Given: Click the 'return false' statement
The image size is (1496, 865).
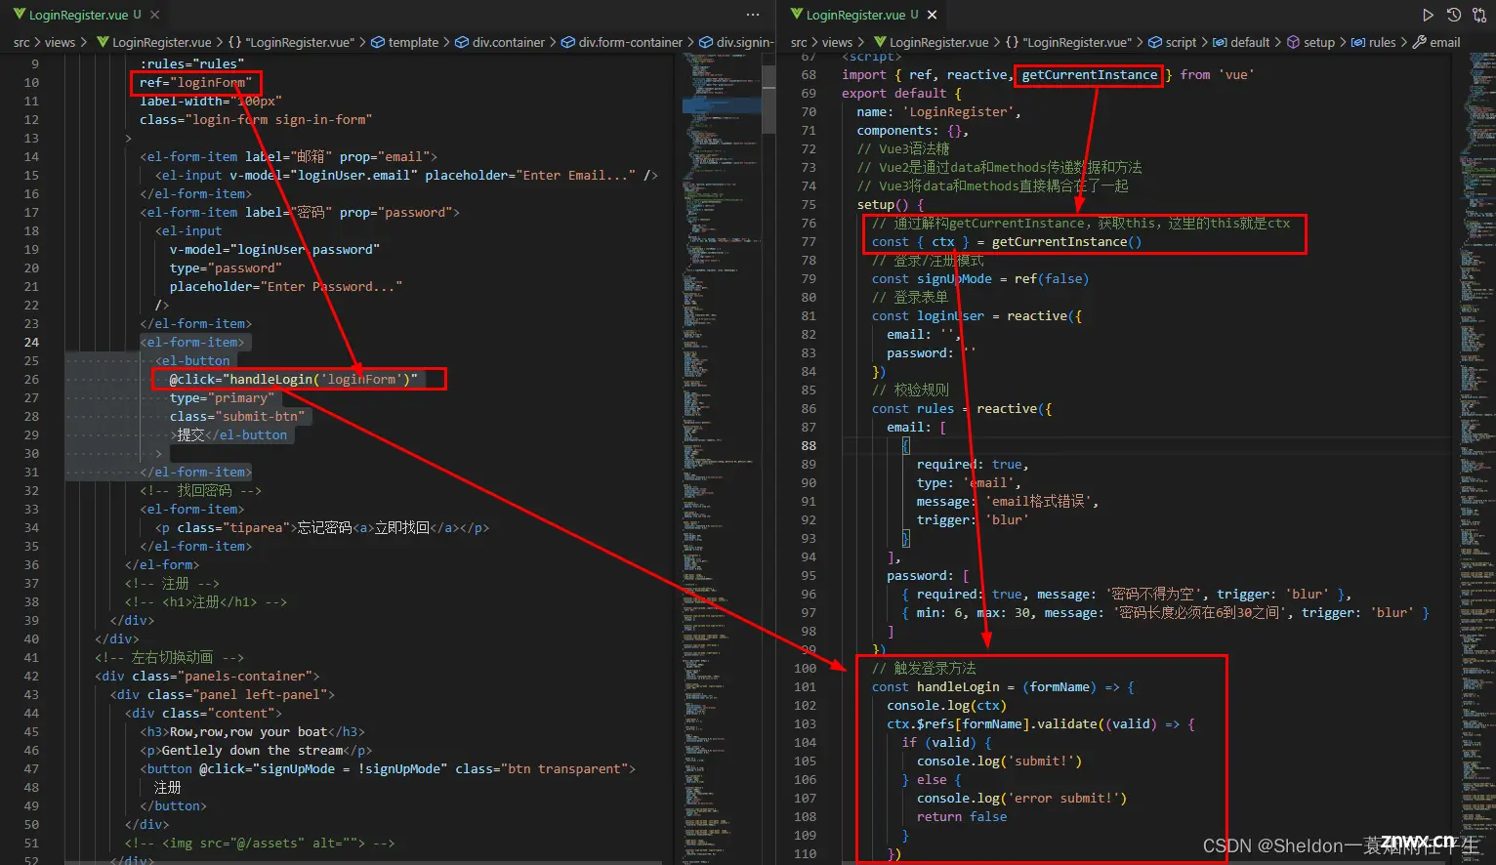Looking at the screenshot, I should (962, 817).
